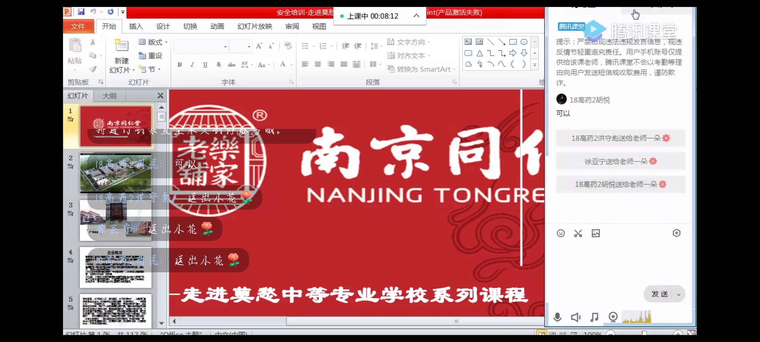The image size is (760, 342).
Task: Click the Redo arrow in title bar
Action: (x=110, y=12)
